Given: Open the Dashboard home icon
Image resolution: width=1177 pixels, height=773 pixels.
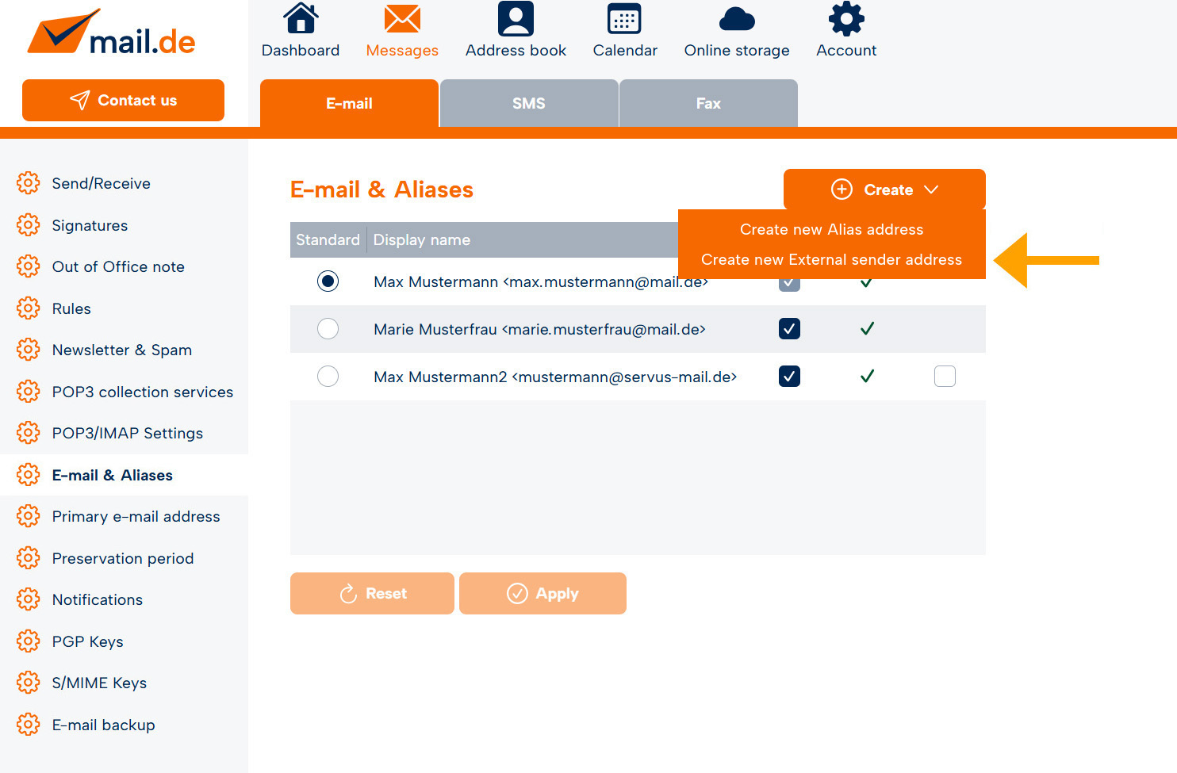Looking at the screenshot, I should (x=301, y=19).
